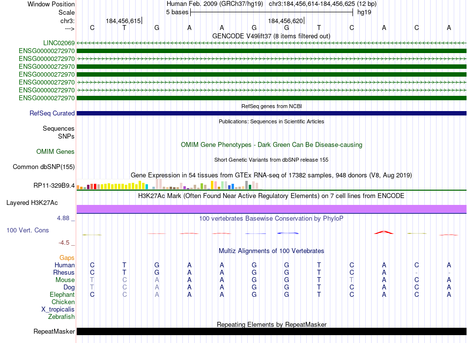Click coordinate marker 184,456,615

(x=123, y=21)
